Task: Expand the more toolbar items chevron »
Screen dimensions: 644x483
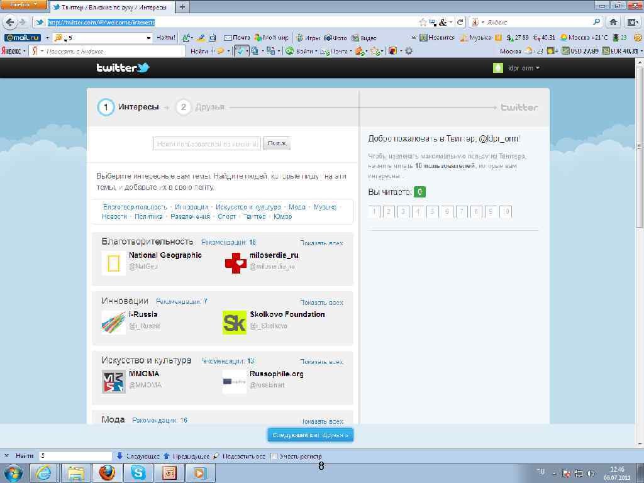Action: click(x=414, y=38)
